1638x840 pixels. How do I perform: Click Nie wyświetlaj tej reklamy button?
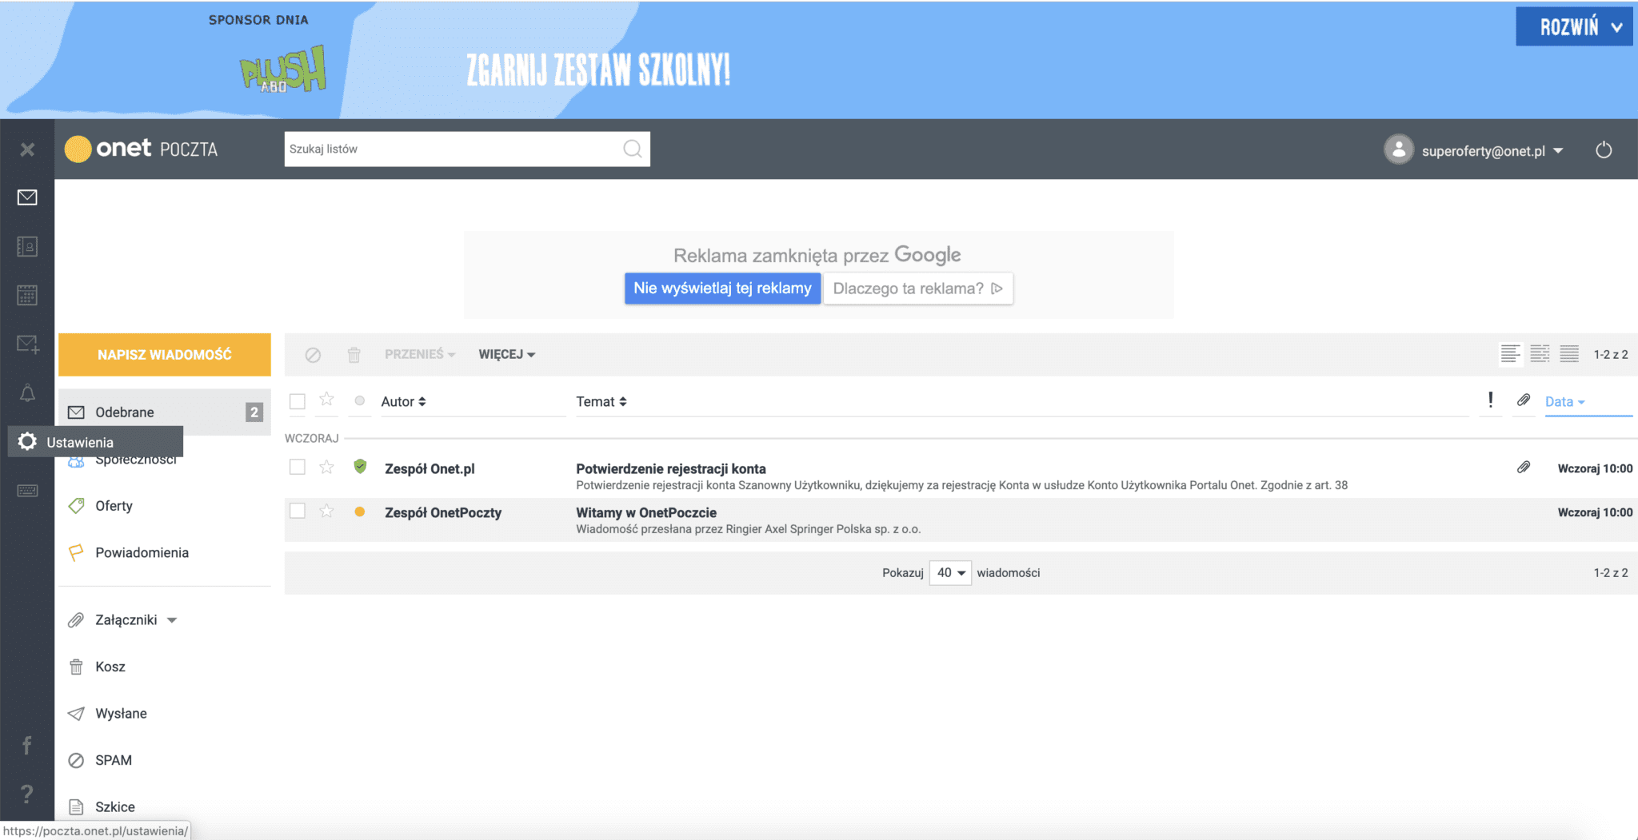(x=722, y=288)
